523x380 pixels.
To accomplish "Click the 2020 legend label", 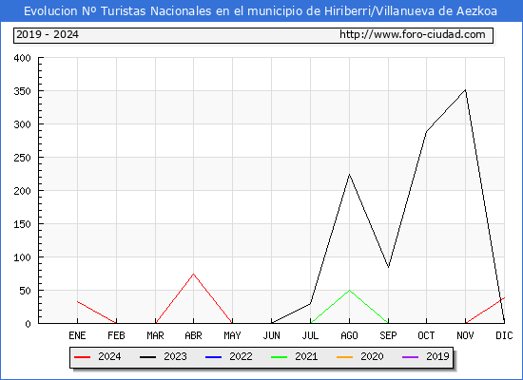I will point(372,356).
